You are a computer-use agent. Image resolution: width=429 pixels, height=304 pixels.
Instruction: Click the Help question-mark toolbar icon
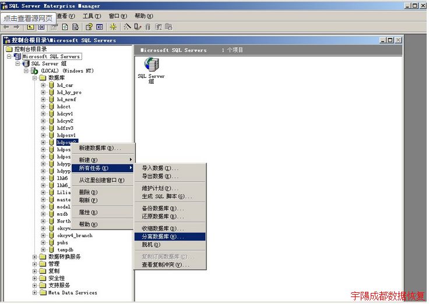pyautogui.click(x=89, y=27)
